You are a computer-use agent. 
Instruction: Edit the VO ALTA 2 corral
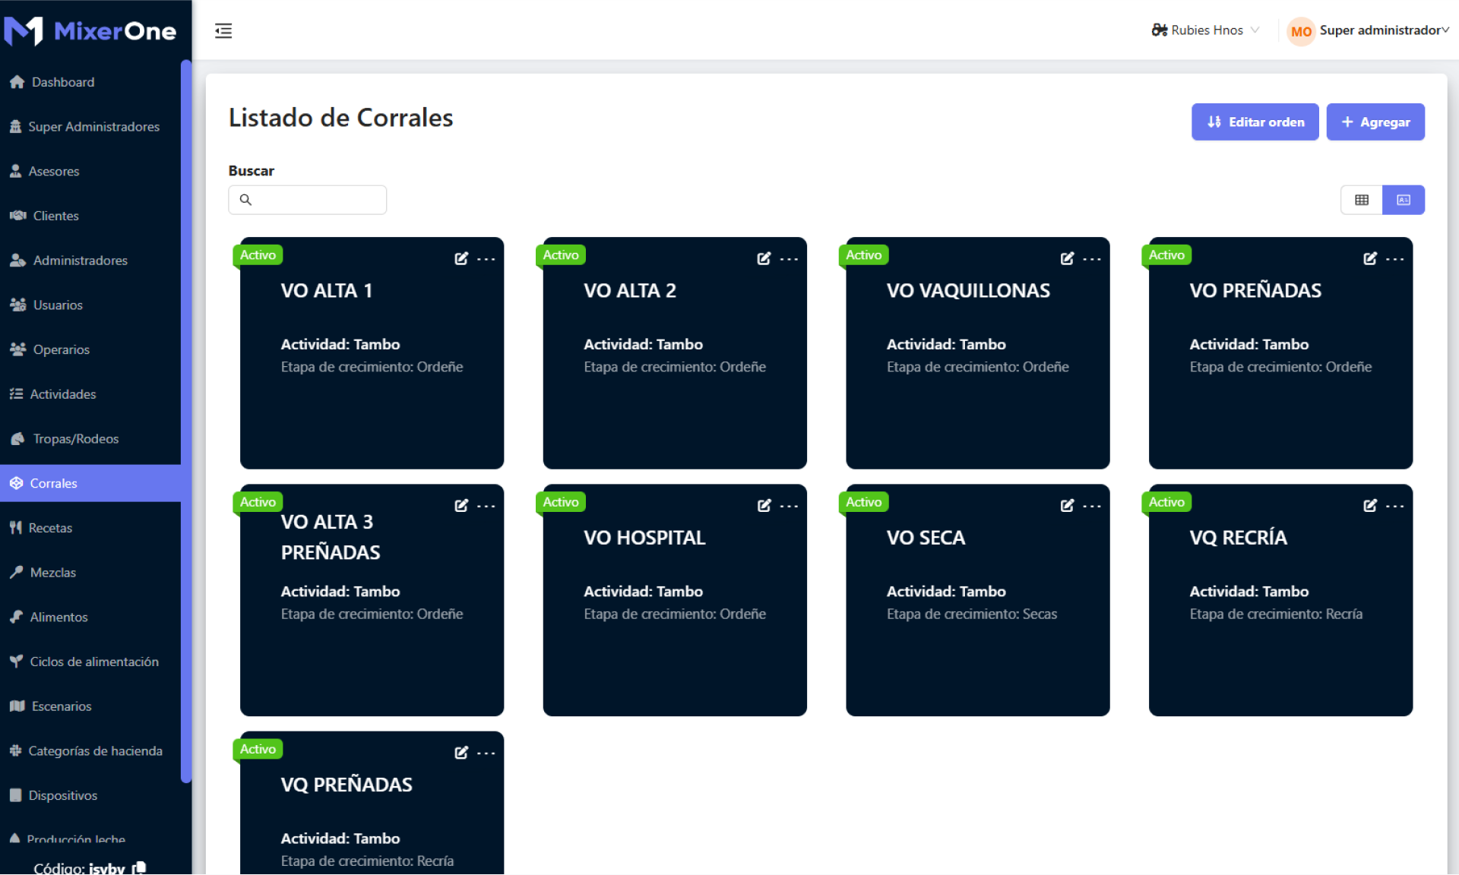point(764,258)
